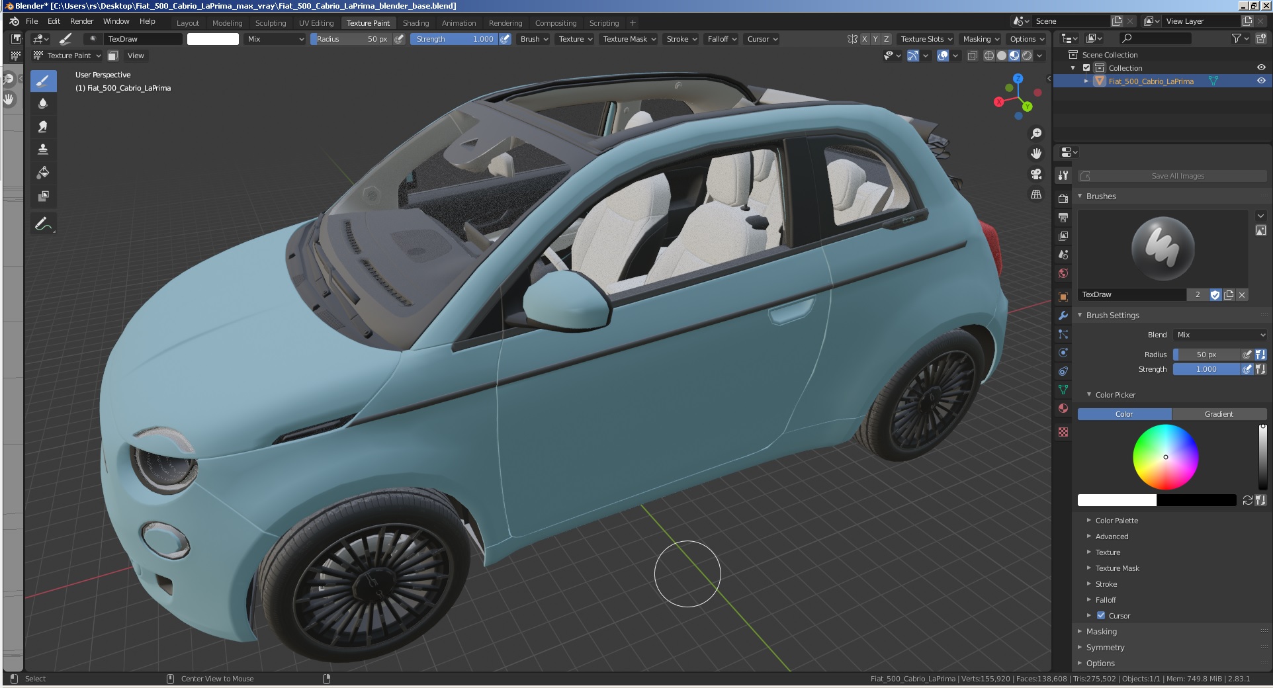Uncheck the Collection exclude checkbox
Image resolution: width=1273 pixels, height=688 pixels.
(1086, 67)
